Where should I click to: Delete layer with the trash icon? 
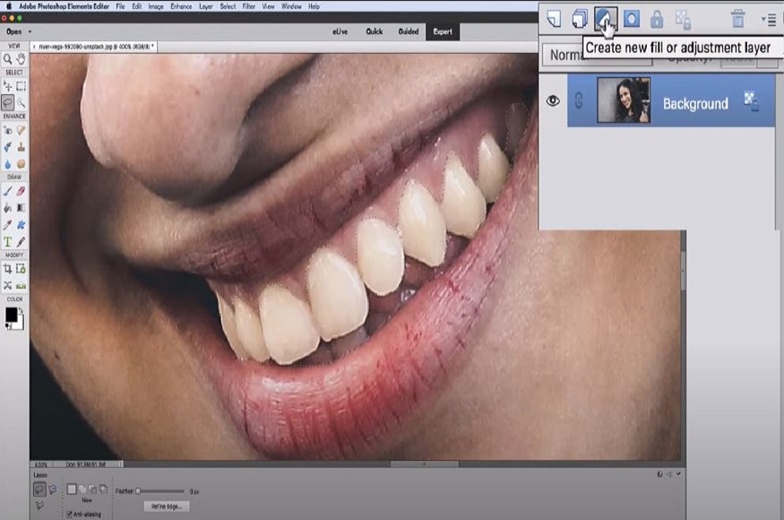pyautogui.click(x=738, y=19)
